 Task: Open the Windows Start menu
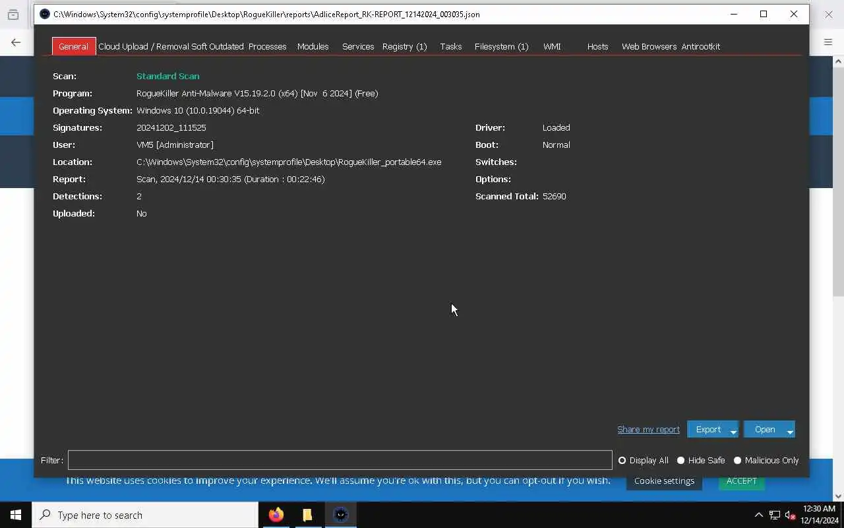pyautogui.click(x=16, y=515)
